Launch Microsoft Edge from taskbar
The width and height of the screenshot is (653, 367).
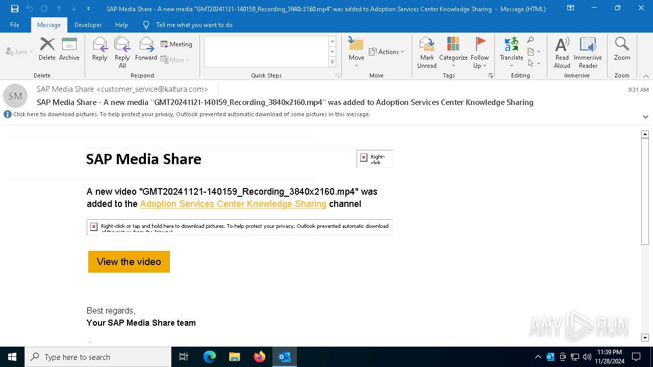210,357
